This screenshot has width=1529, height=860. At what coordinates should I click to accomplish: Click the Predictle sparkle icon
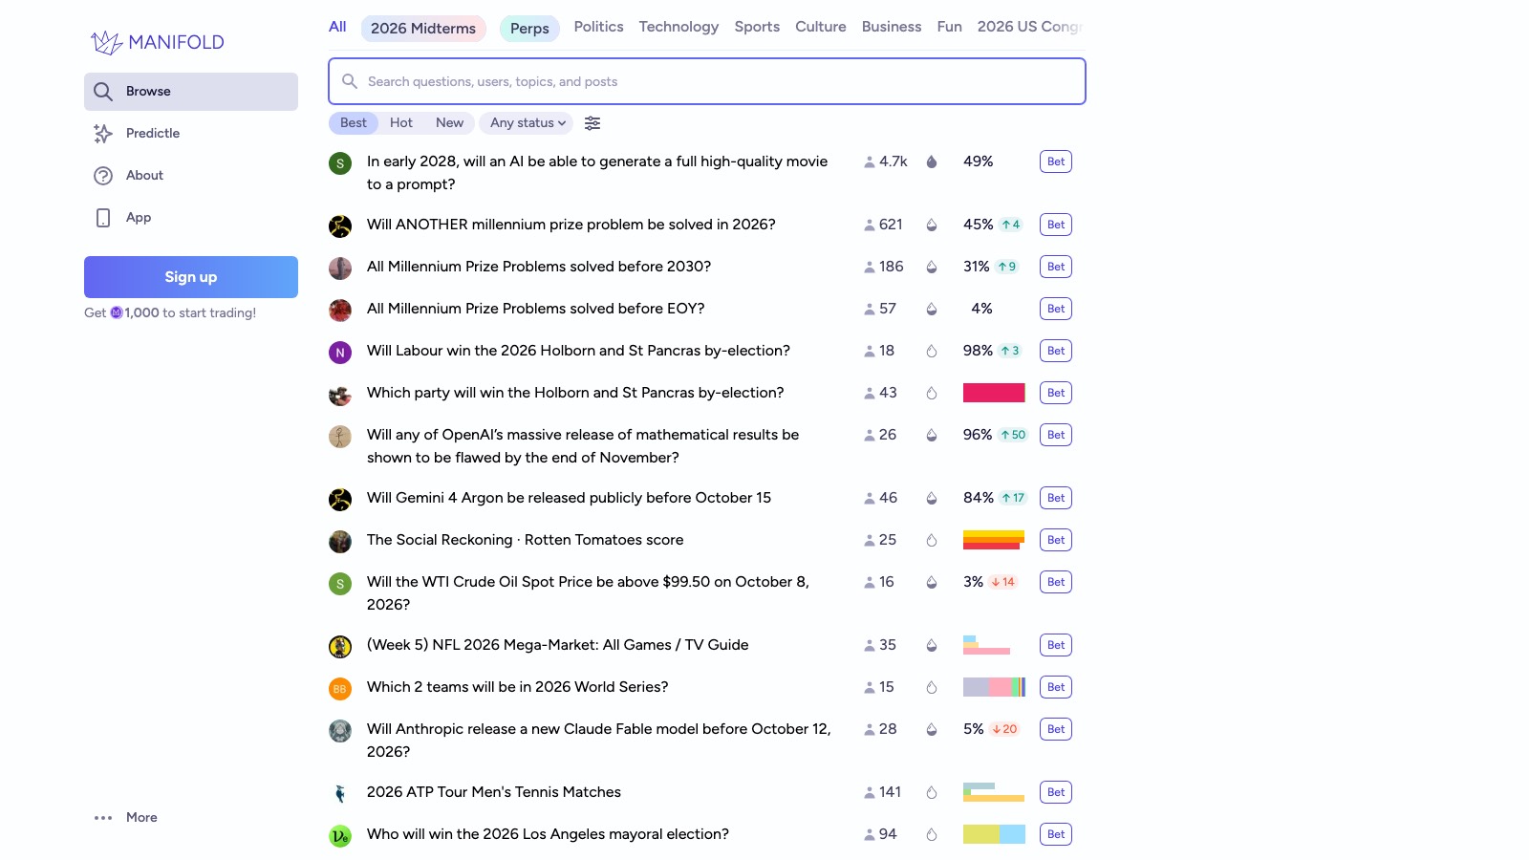103,134
